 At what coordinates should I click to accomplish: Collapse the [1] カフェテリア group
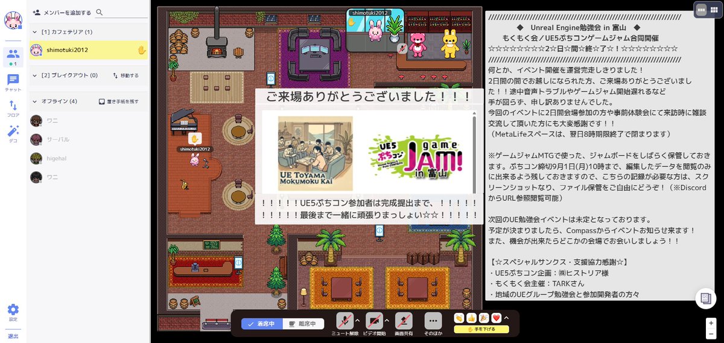[x=35, y=31]
